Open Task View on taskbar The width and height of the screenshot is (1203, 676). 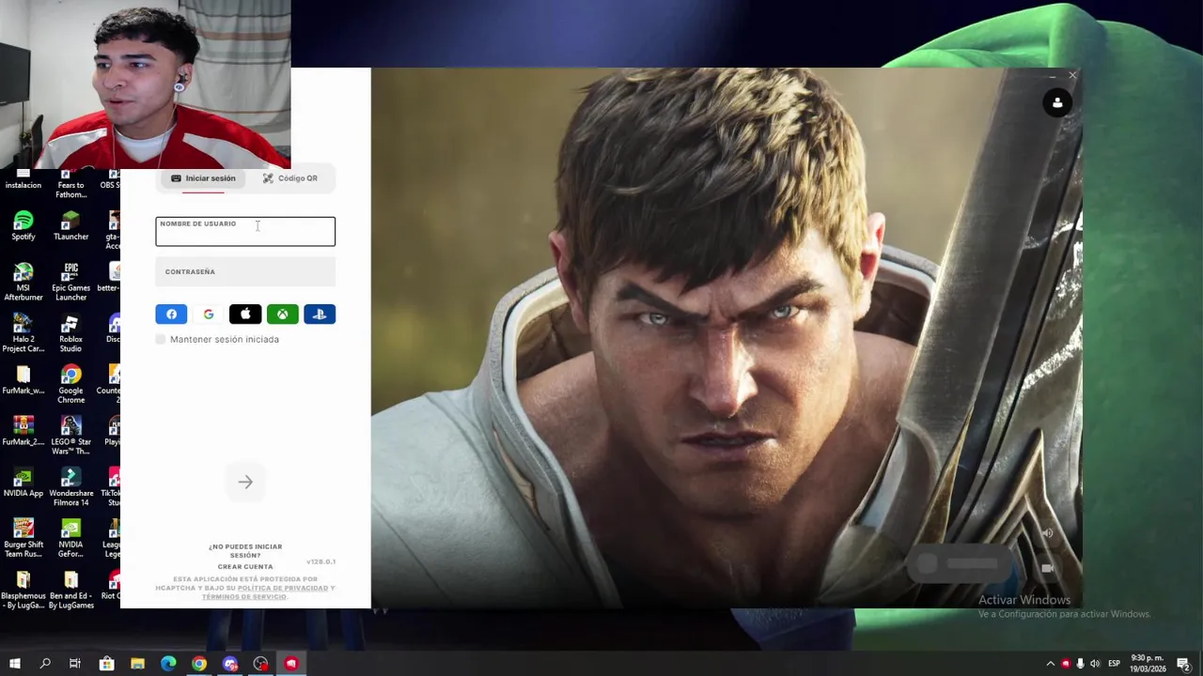coord(75,664)
